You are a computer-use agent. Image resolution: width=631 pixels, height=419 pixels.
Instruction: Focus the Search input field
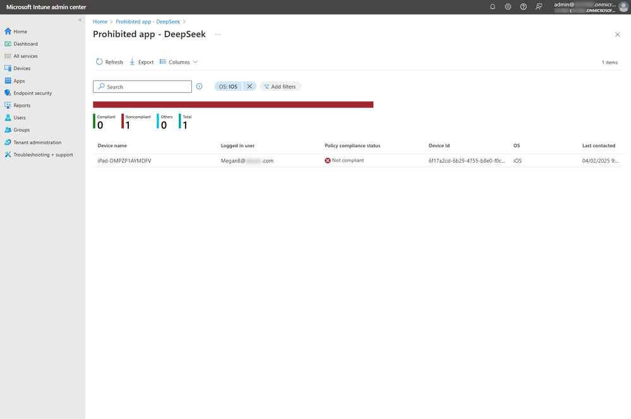pyautogui.click(x=143, y=86)
